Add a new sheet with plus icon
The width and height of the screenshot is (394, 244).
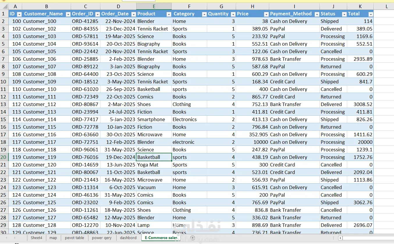[x=192, y=238]
